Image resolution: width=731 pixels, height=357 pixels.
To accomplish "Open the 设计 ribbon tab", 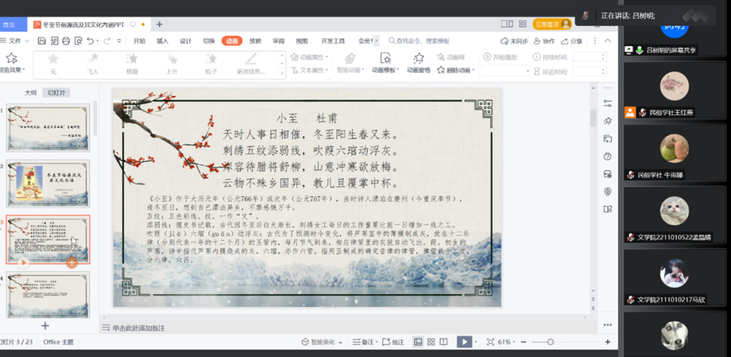I will click(185, 41).
